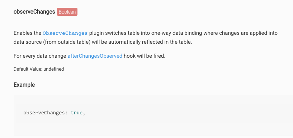Click the 'Default Value:' label text
This screenshot has width=293, height=138.
(x=28, y=69)
